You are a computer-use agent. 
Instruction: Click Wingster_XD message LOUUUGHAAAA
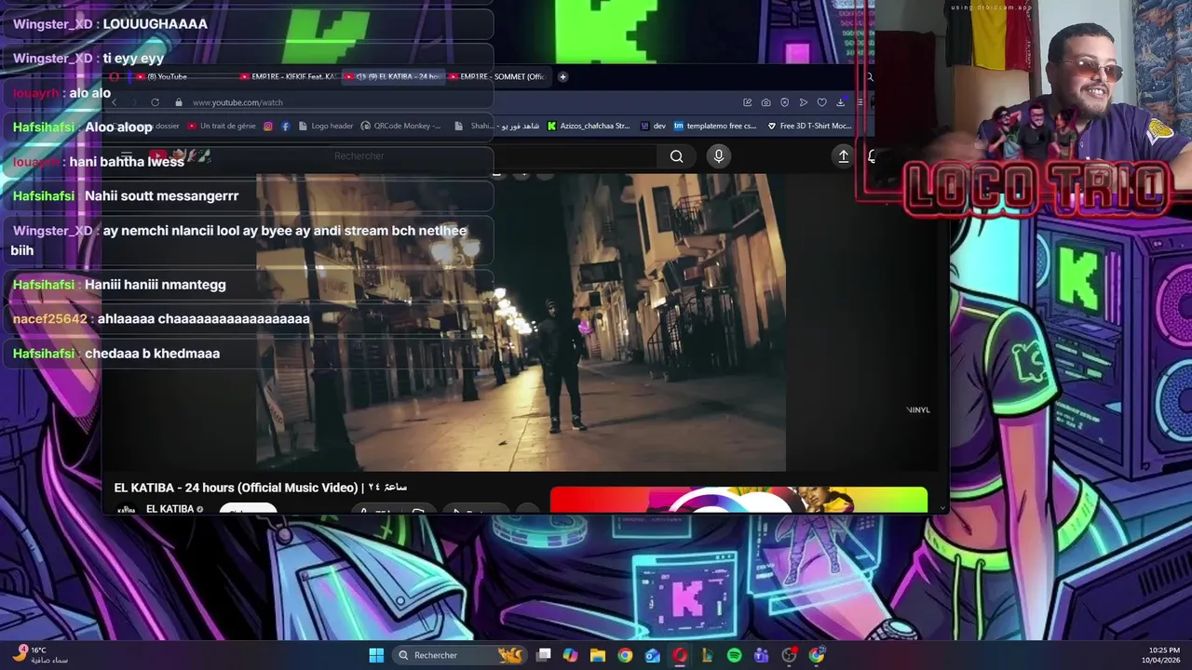click(247, 24)
